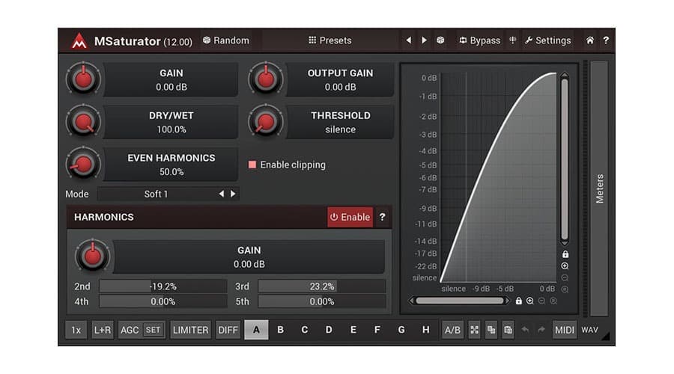Viewport: 674px width, 374px height.
Task: Open the Harmonics section help question mark
Action: click(x=382, y=217)
